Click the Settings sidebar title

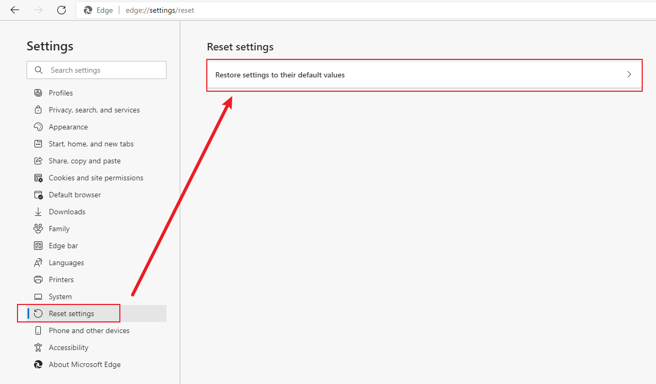[50, 46]
